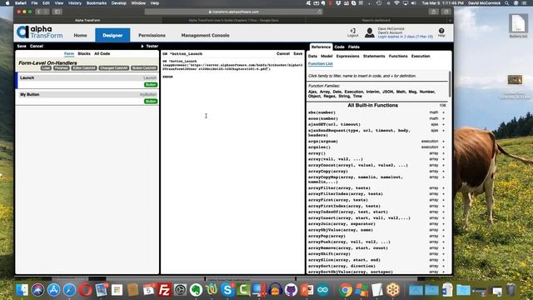The height and width of the screenshot is (300, 533).
Task: Open the Statements reference section
Action: 374,56
